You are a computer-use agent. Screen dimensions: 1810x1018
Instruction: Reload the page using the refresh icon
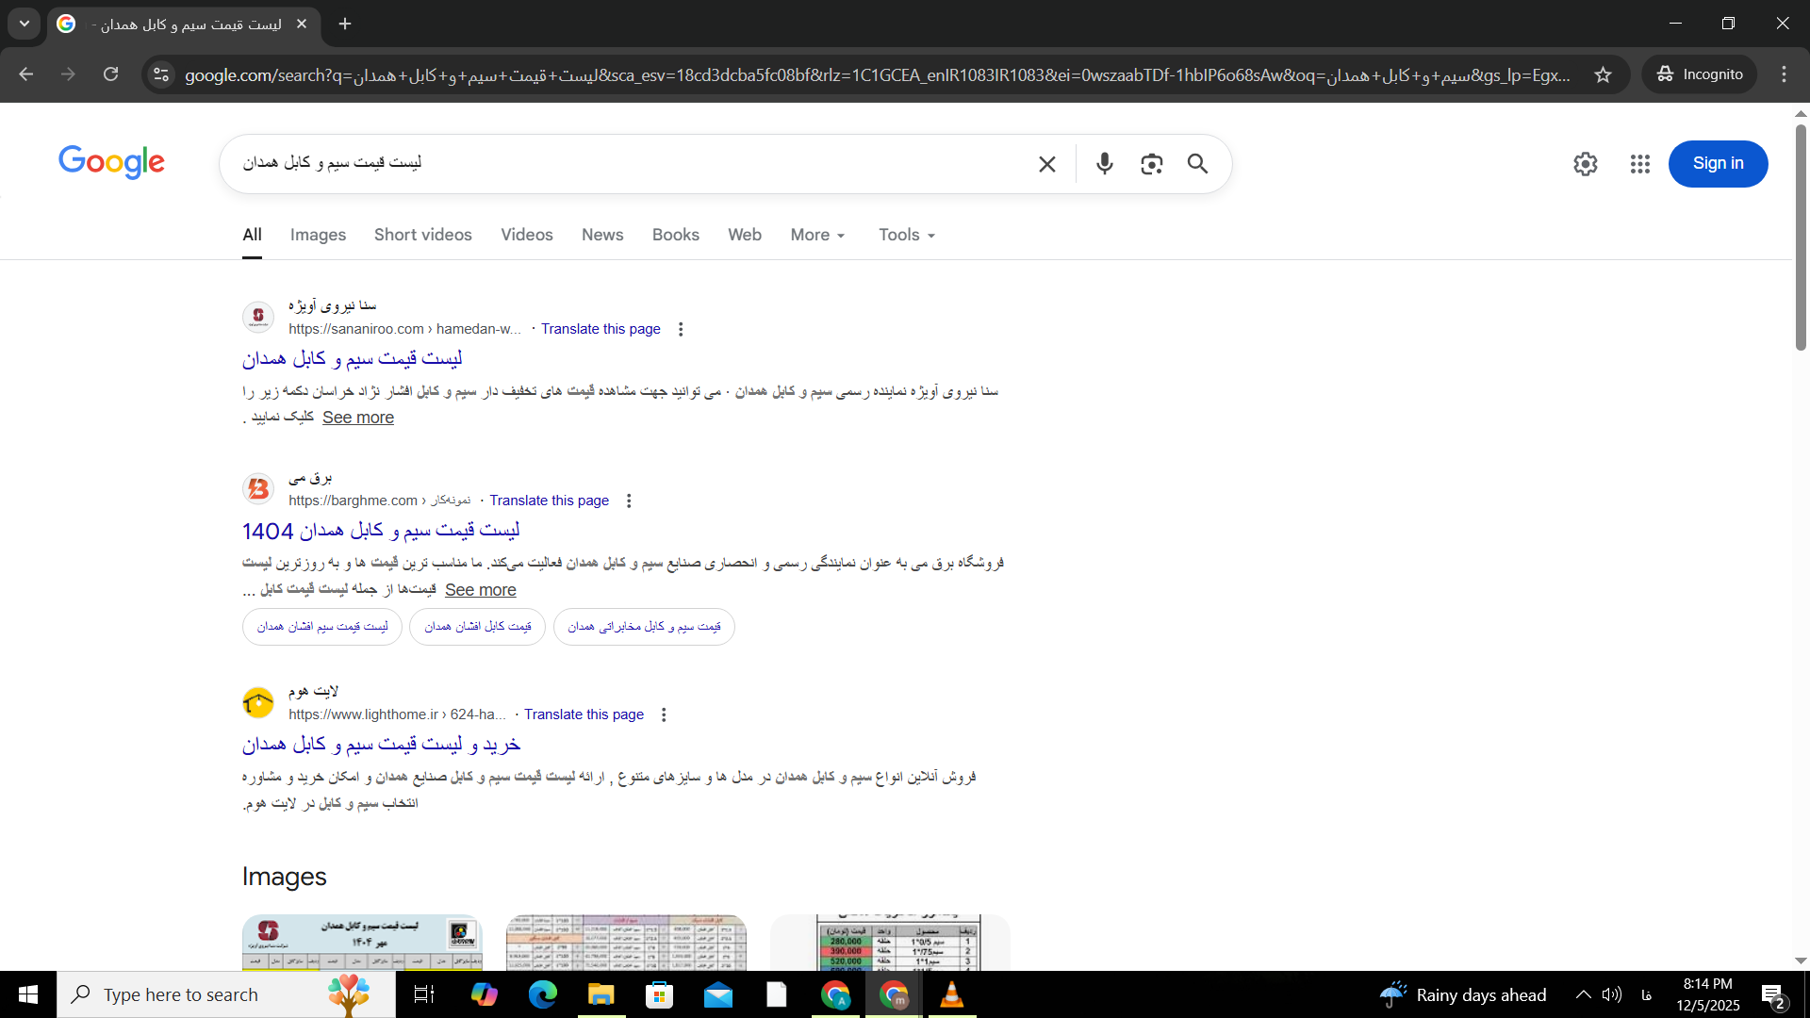coord(110,74)
